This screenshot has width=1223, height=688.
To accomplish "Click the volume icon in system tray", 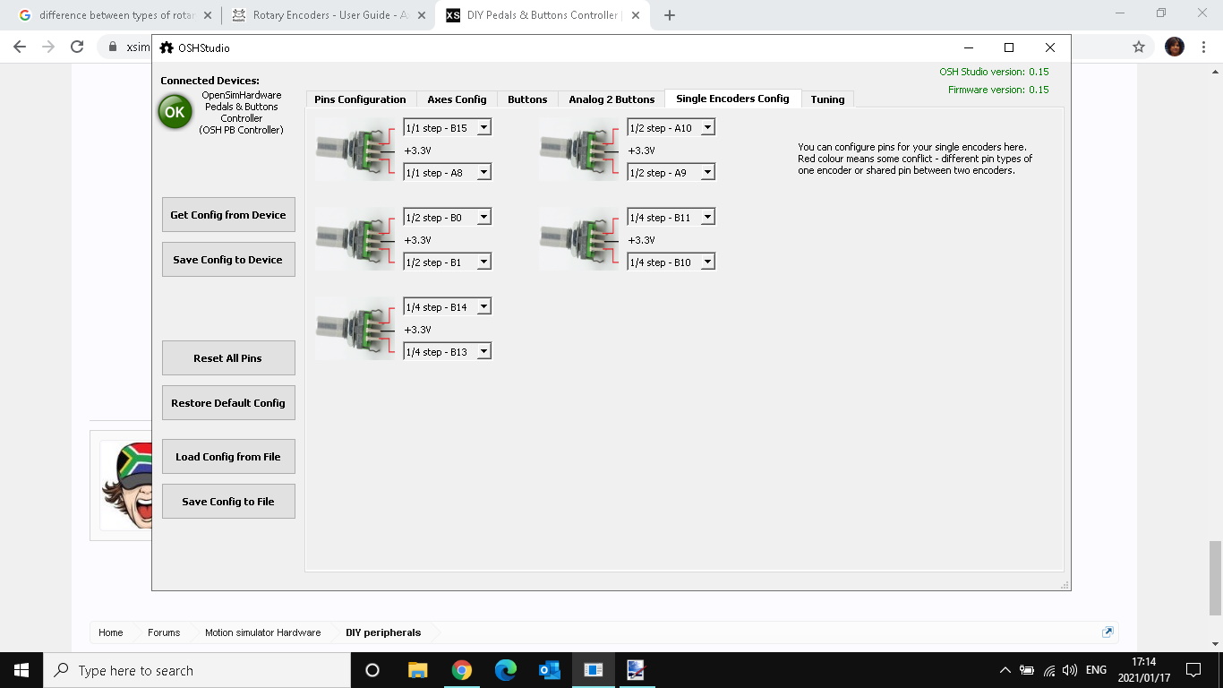I will click(1069, 670).
